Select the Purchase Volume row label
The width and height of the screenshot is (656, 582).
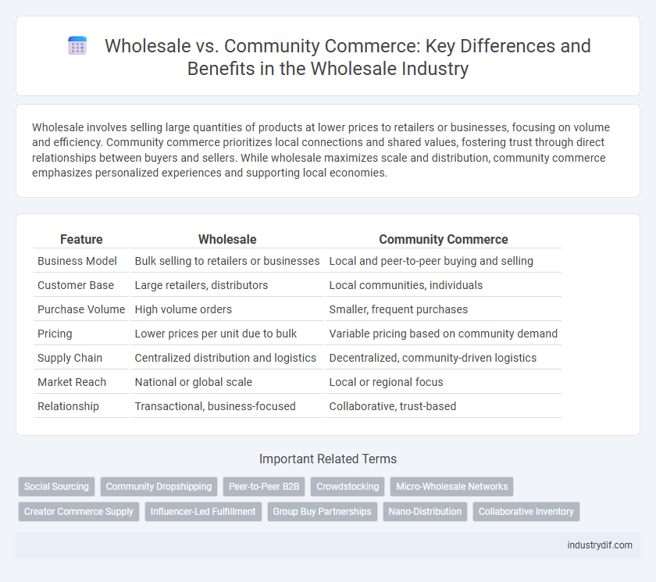[81, 309]
